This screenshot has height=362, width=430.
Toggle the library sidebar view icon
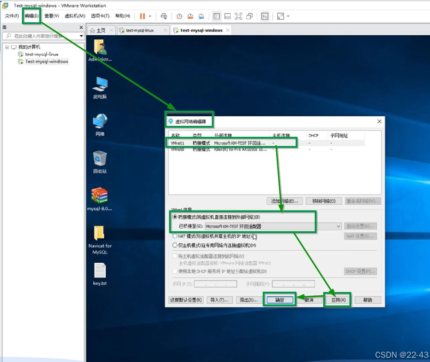(x=217, y=16)
